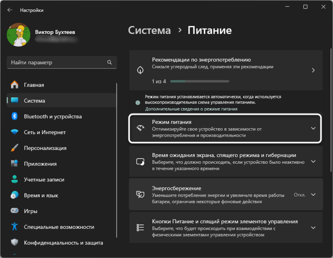This screenshot has width=333, height=258.
Task: Open Рекомендации по энергопотреблению card
Action: click(x=226, y=70)
